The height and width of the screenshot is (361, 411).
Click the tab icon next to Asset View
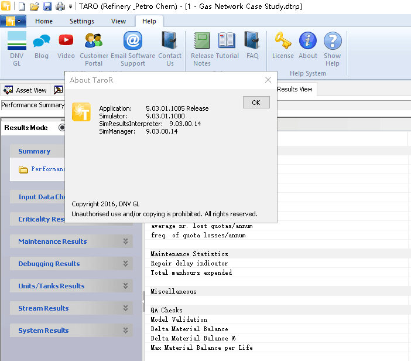(x=58, y=90)
